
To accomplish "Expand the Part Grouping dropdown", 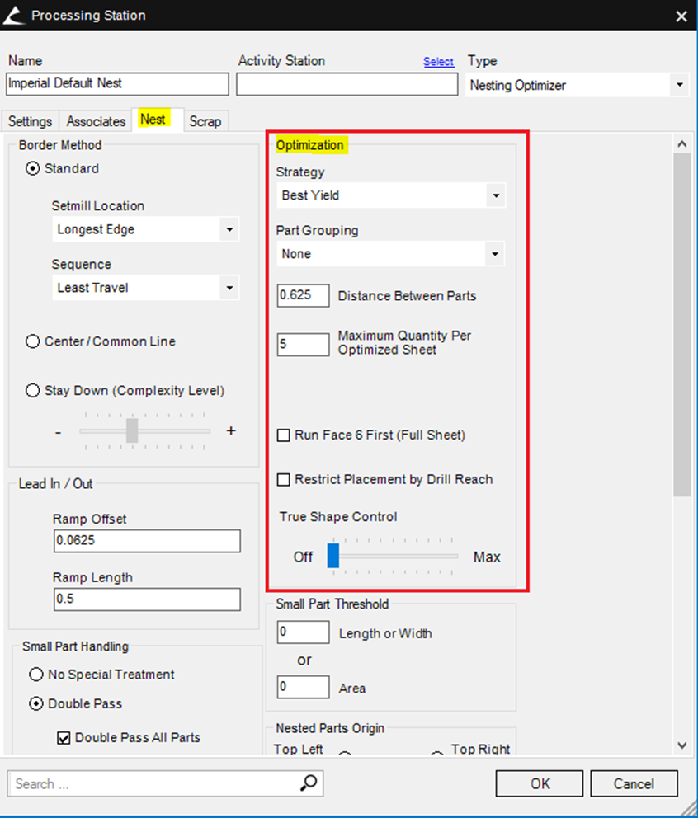I will (x=495, y=254).
